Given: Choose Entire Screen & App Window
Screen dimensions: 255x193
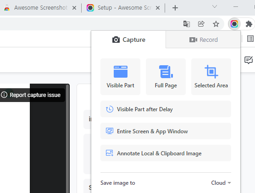Looking at the screenshot, I should [x=166, y=131].
